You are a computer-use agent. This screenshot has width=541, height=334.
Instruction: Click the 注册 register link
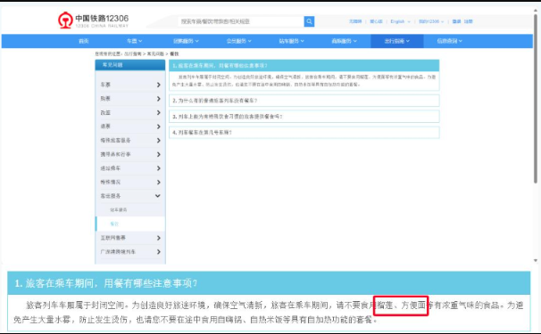[x=468, y=21]
